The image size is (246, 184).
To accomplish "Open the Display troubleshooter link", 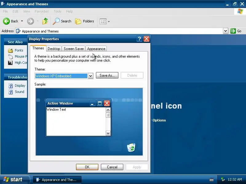I will [20, 86].
